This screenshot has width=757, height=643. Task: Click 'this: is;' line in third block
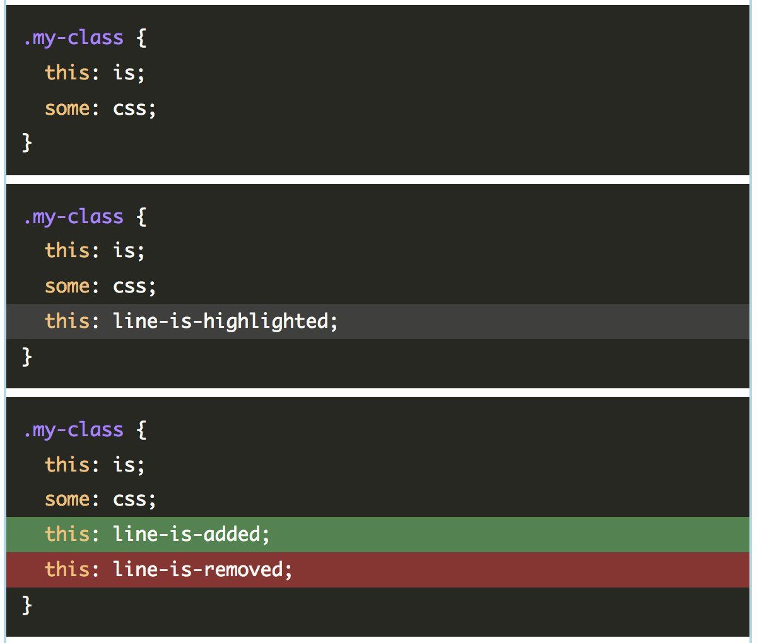pyautogui.click(x=95, y=465)
